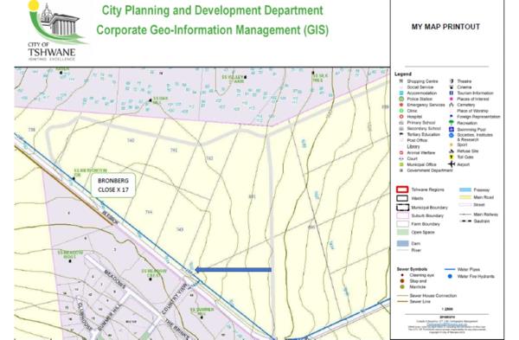Select the Hospital legend icon
The width and height of the screenshot is (519, 340).
click(401, 117)
